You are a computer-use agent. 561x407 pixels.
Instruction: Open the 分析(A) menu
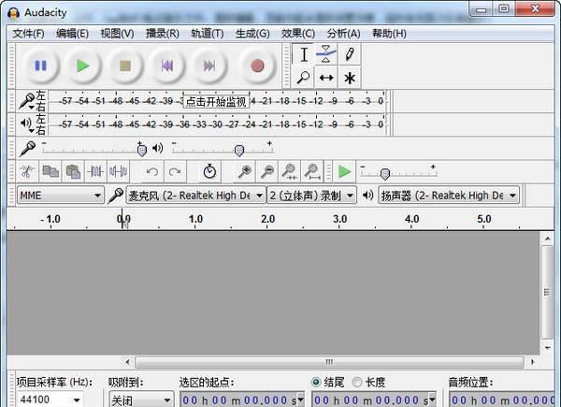click(x=343, y=34)
